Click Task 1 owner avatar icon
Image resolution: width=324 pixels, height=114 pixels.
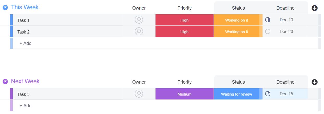139,20
